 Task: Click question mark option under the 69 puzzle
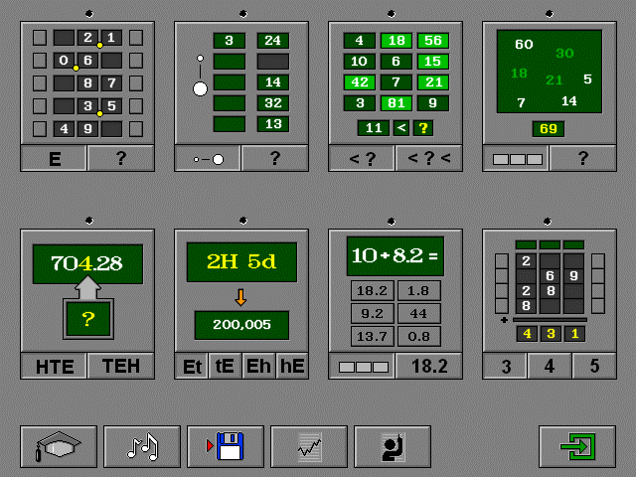[583, 158]
